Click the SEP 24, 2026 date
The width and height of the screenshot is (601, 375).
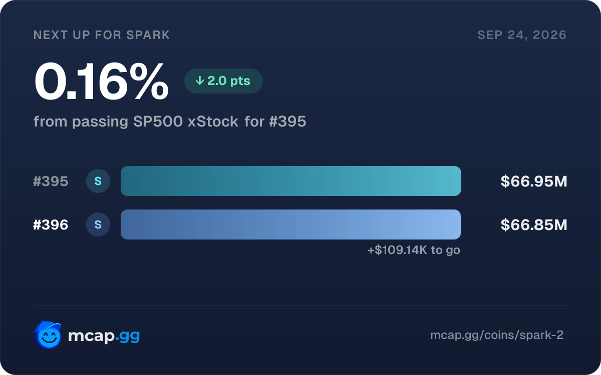click(522, 35)
